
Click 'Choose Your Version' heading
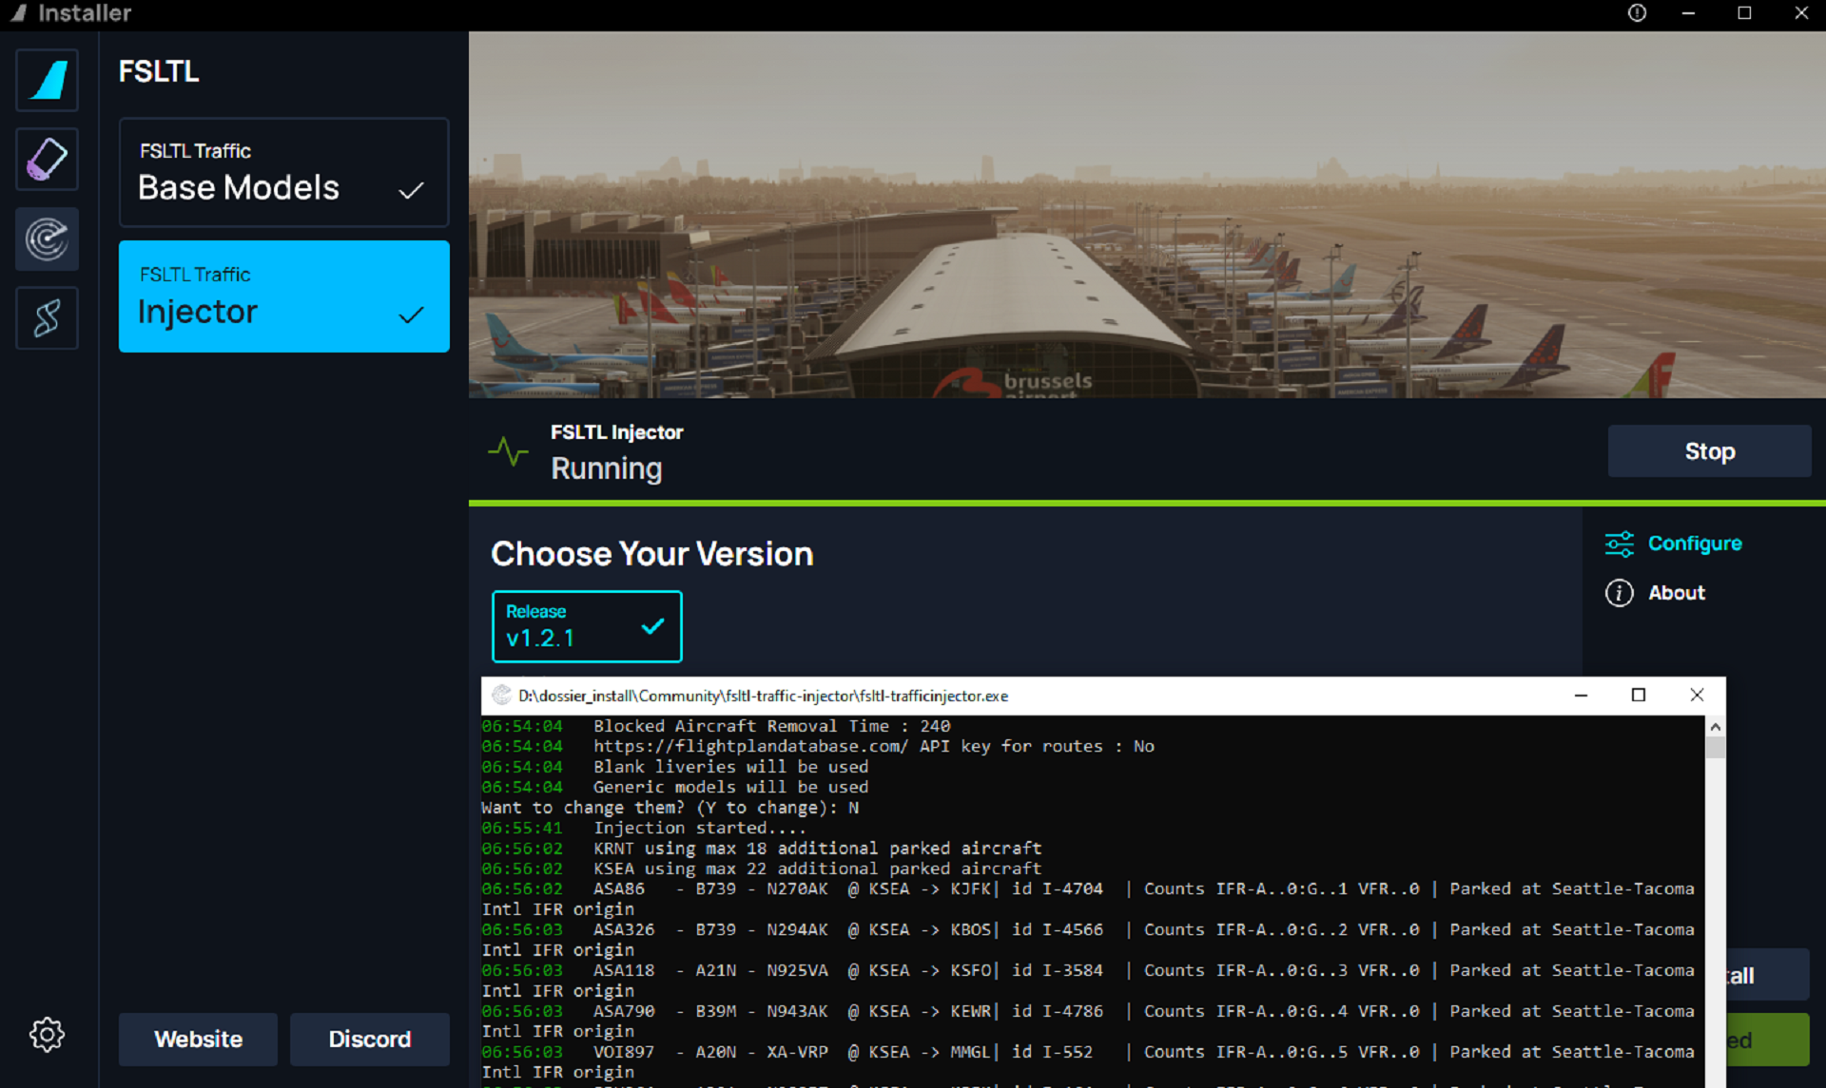651,554
